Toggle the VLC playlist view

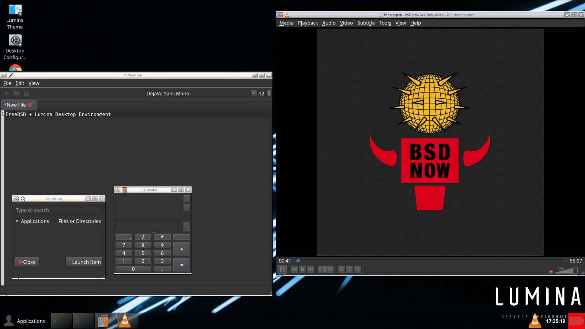point(341,269)
